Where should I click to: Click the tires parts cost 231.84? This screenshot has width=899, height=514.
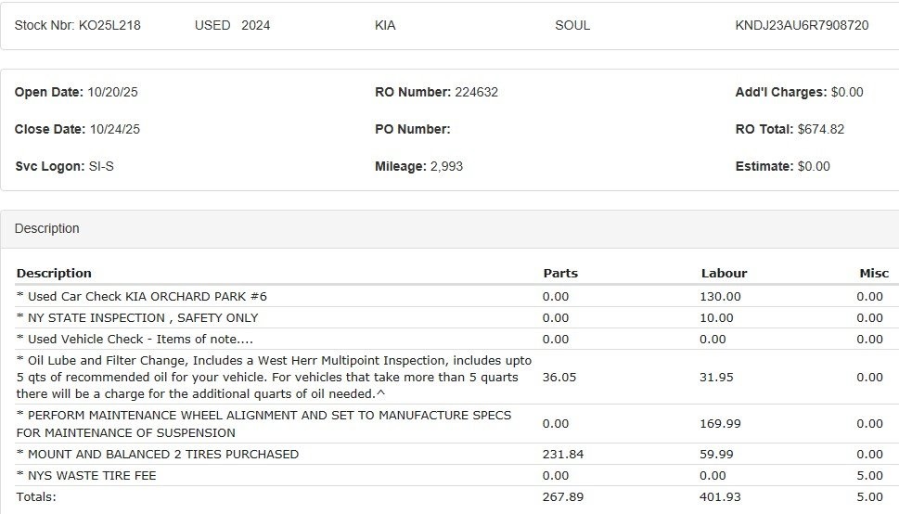pos(563,454)
